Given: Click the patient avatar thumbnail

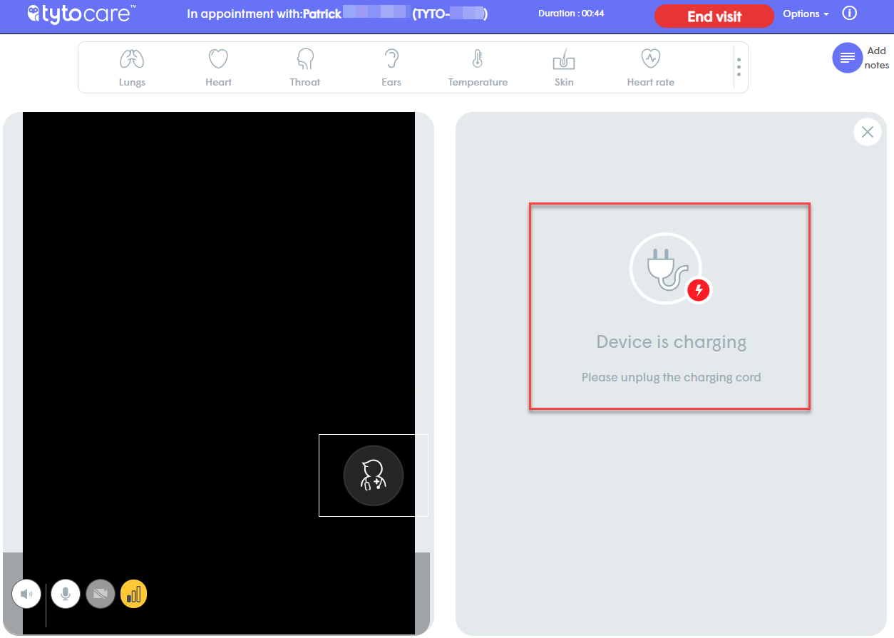Looking at the screenshot, I should click(x=373, y=475).
